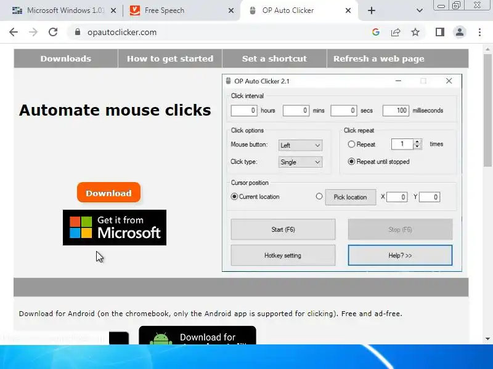Click the Download for Android badge
The image size is (493, 369).
(197, 335)
